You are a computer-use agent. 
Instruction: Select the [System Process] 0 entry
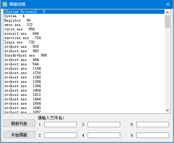click(84, 11)
